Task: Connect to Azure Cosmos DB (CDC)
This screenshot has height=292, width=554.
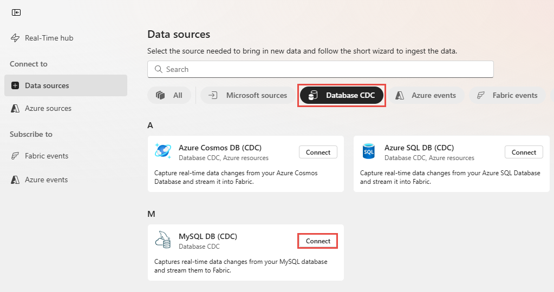Action: (x=318, y=152)
